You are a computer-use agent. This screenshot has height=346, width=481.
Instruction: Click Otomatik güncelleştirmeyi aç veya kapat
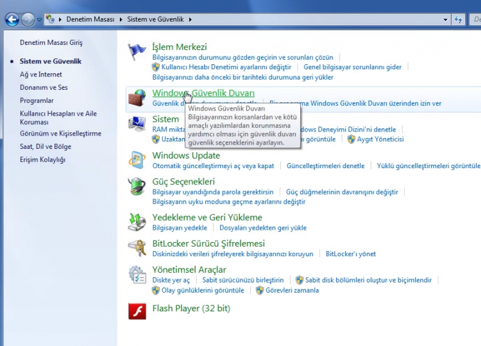click(213, 166)
